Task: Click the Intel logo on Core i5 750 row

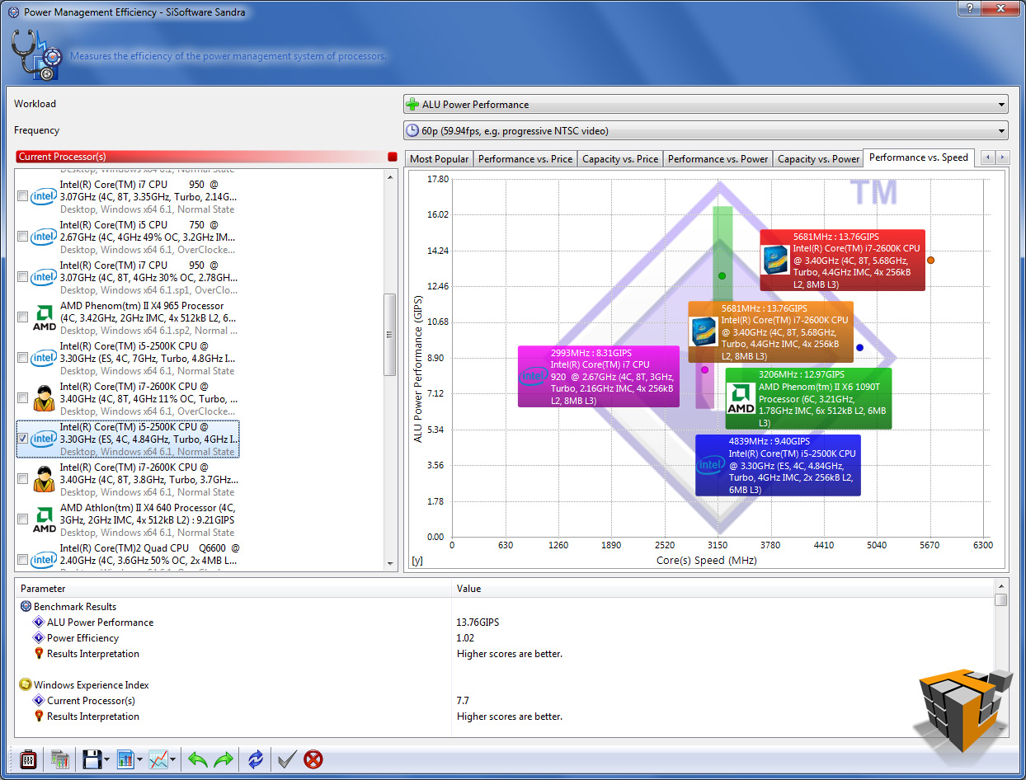Action: [x=44, y=237]
